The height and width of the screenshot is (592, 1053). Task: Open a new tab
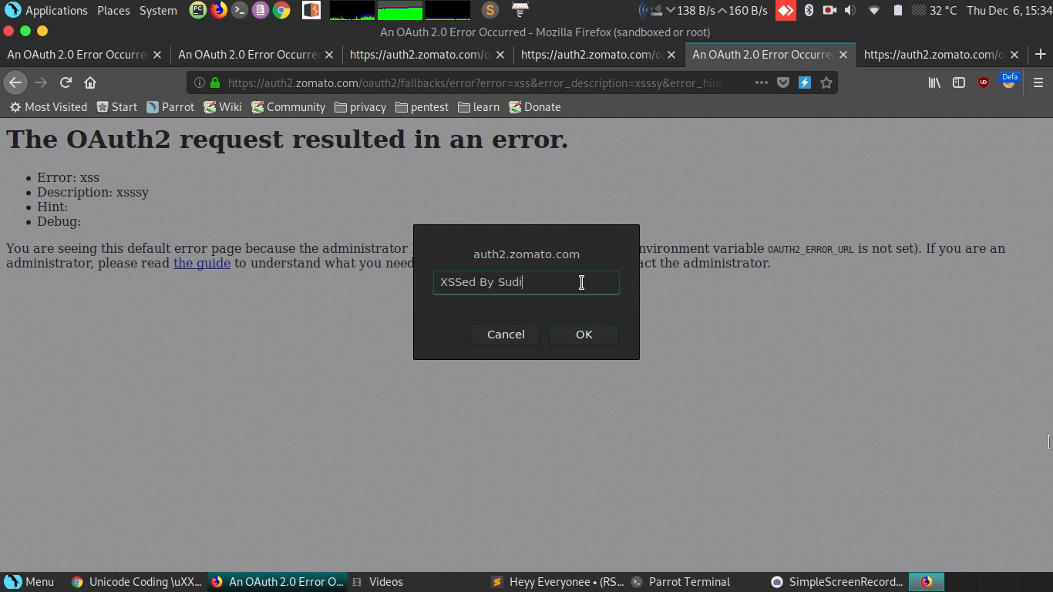pos(1041,54)
